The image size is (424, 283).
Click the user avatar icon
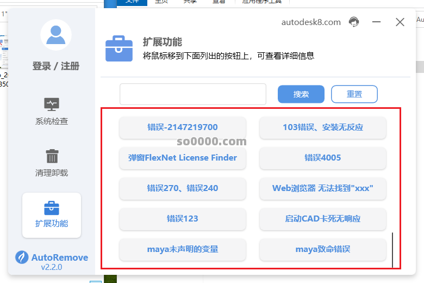(56, 35)
